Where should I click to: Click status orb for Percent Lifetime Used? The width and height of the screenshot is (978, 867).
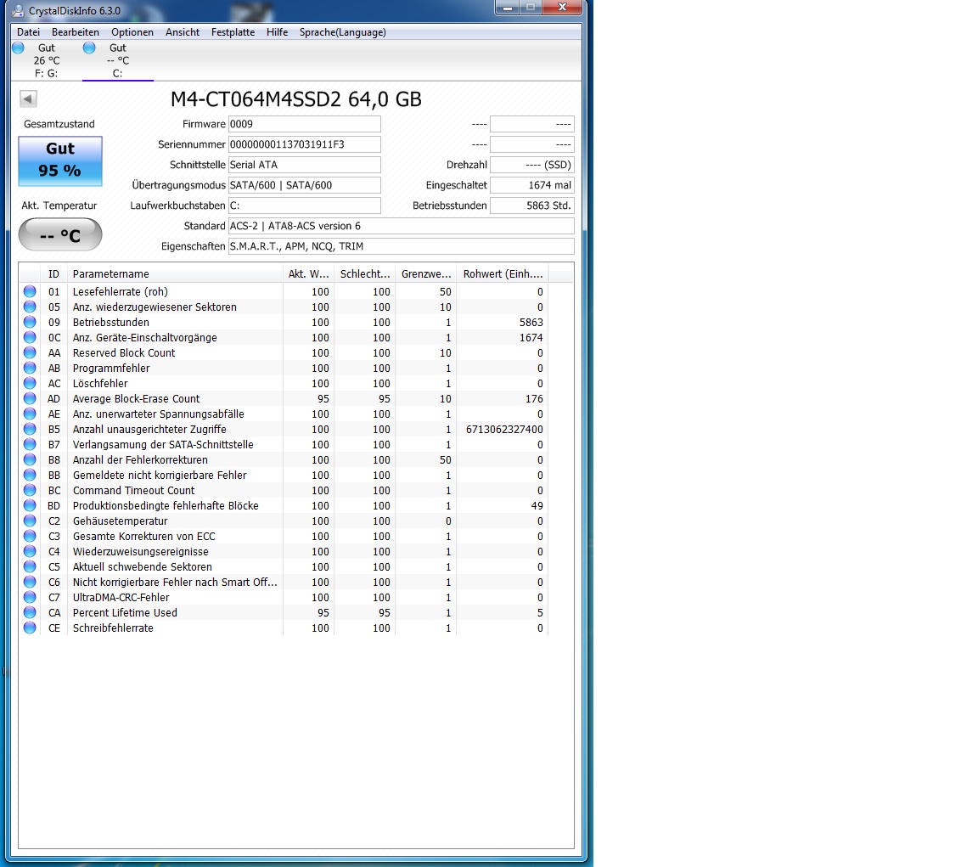(30, 612)
